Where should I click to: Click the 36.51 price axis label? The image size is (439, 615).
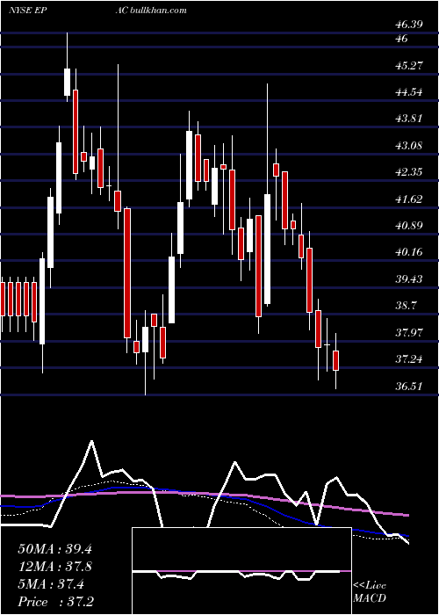[409, 387]
